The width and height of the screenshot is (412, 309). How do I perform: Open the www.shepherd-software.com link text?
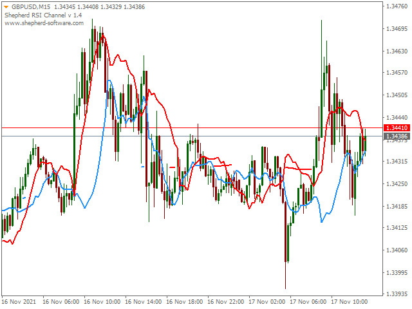44,23
